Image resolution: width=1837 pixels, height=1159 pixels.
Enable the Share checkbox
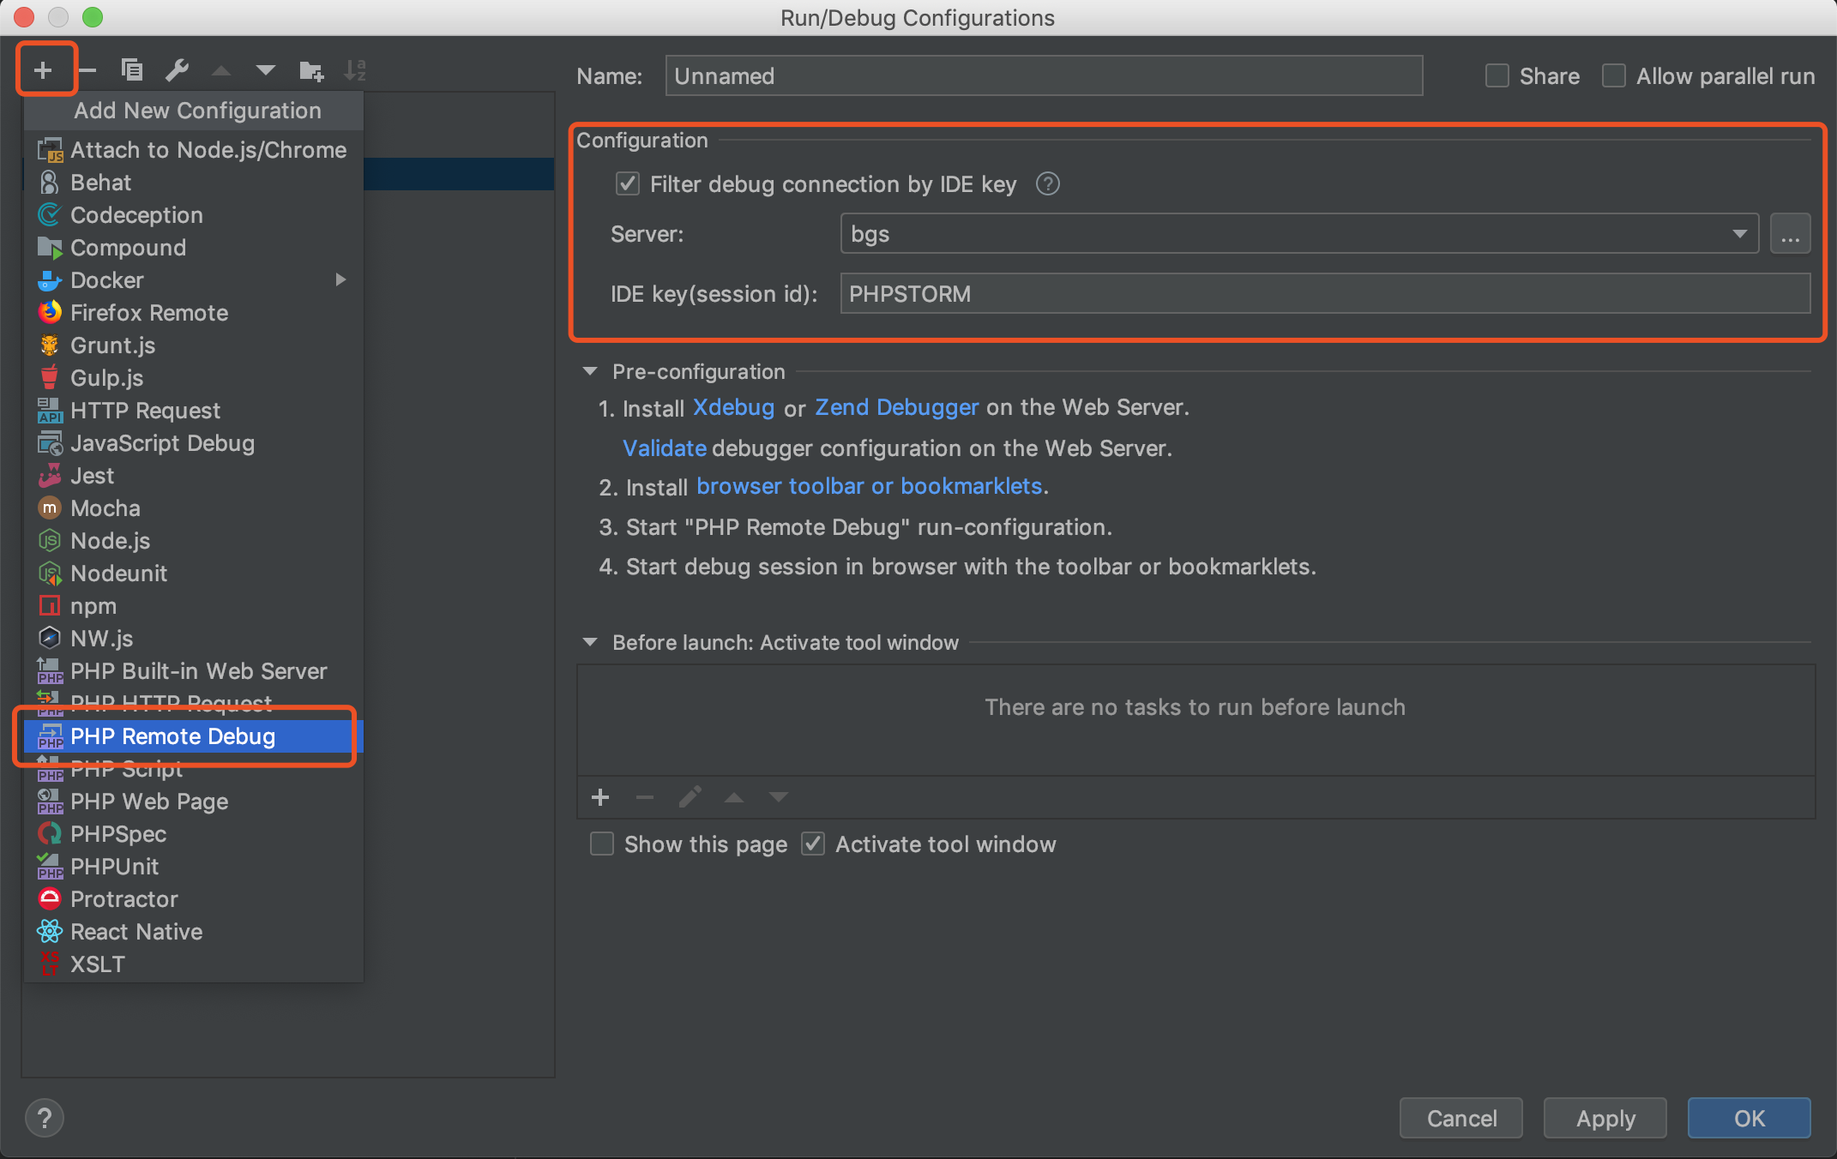click(x=1497, y=76)
